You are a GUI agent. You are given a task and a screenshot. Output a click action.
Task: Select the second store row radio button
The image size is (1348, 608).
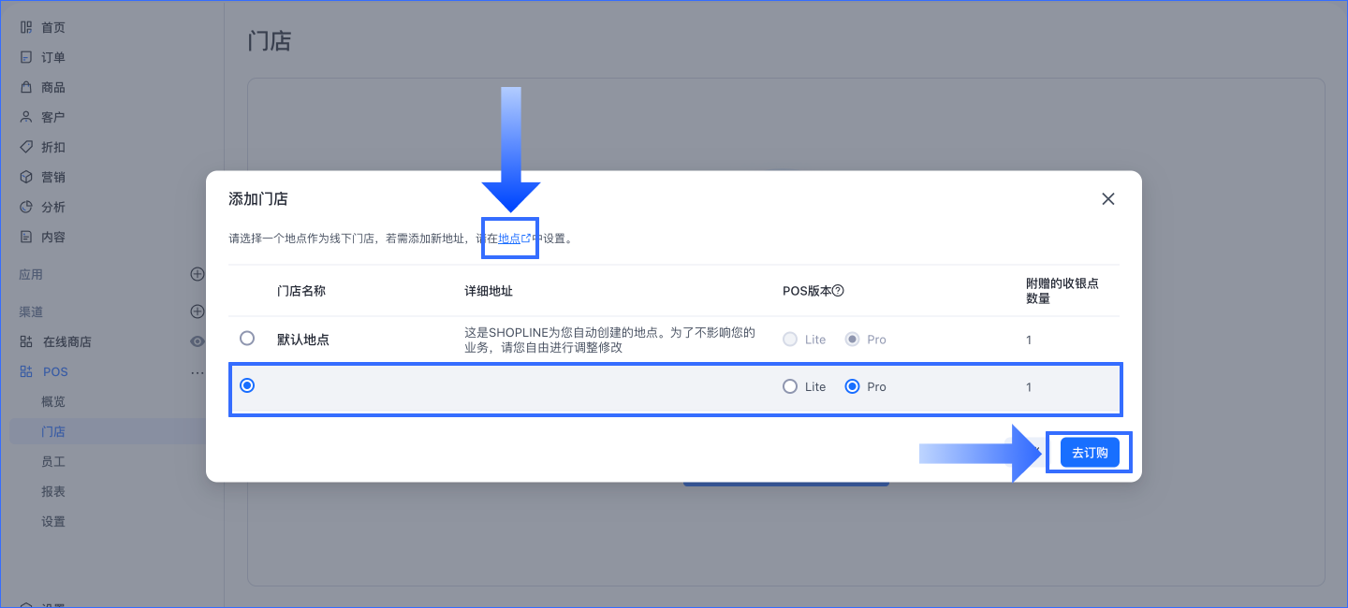coord(247,385)
